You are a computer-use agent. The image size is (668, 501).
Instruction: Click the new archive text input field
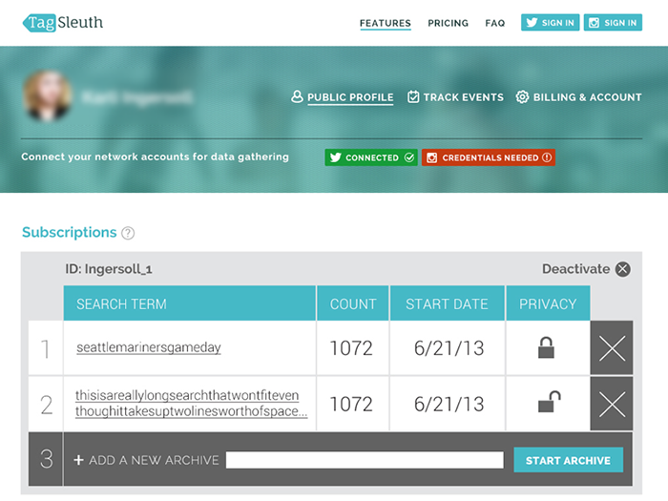coord(365,460)
